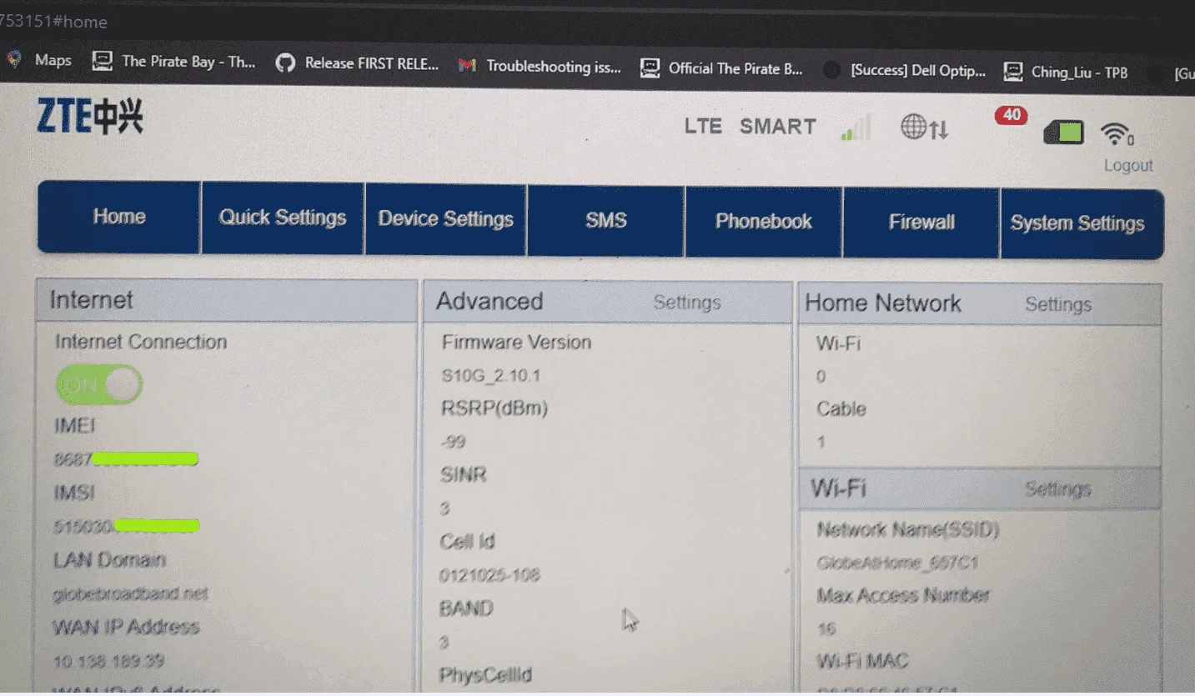1195x696 pixels.
Task: Click the green battery status icon
Action: 1064,132
